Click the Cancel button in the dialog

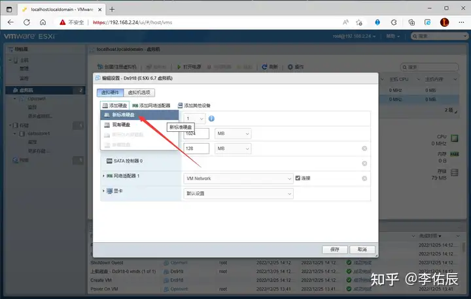point(362,249)
